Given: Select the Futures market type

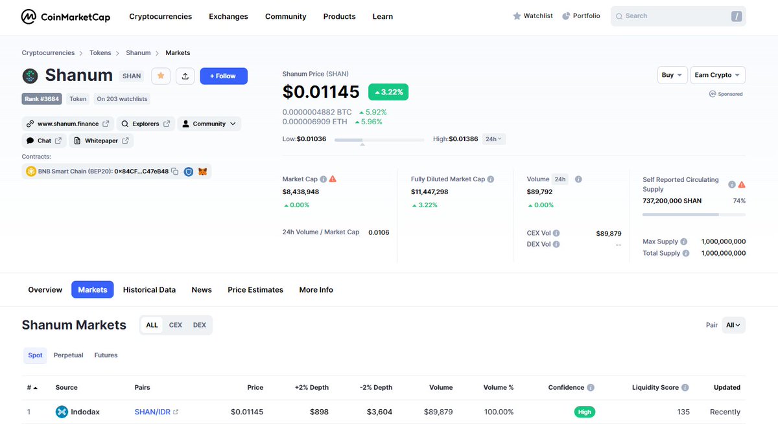Looking at the screenshot, I should 106,355.
